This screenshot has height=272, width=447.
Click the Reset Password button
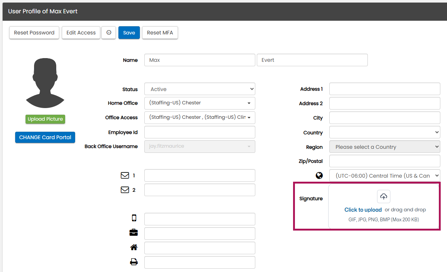[34, 33]
